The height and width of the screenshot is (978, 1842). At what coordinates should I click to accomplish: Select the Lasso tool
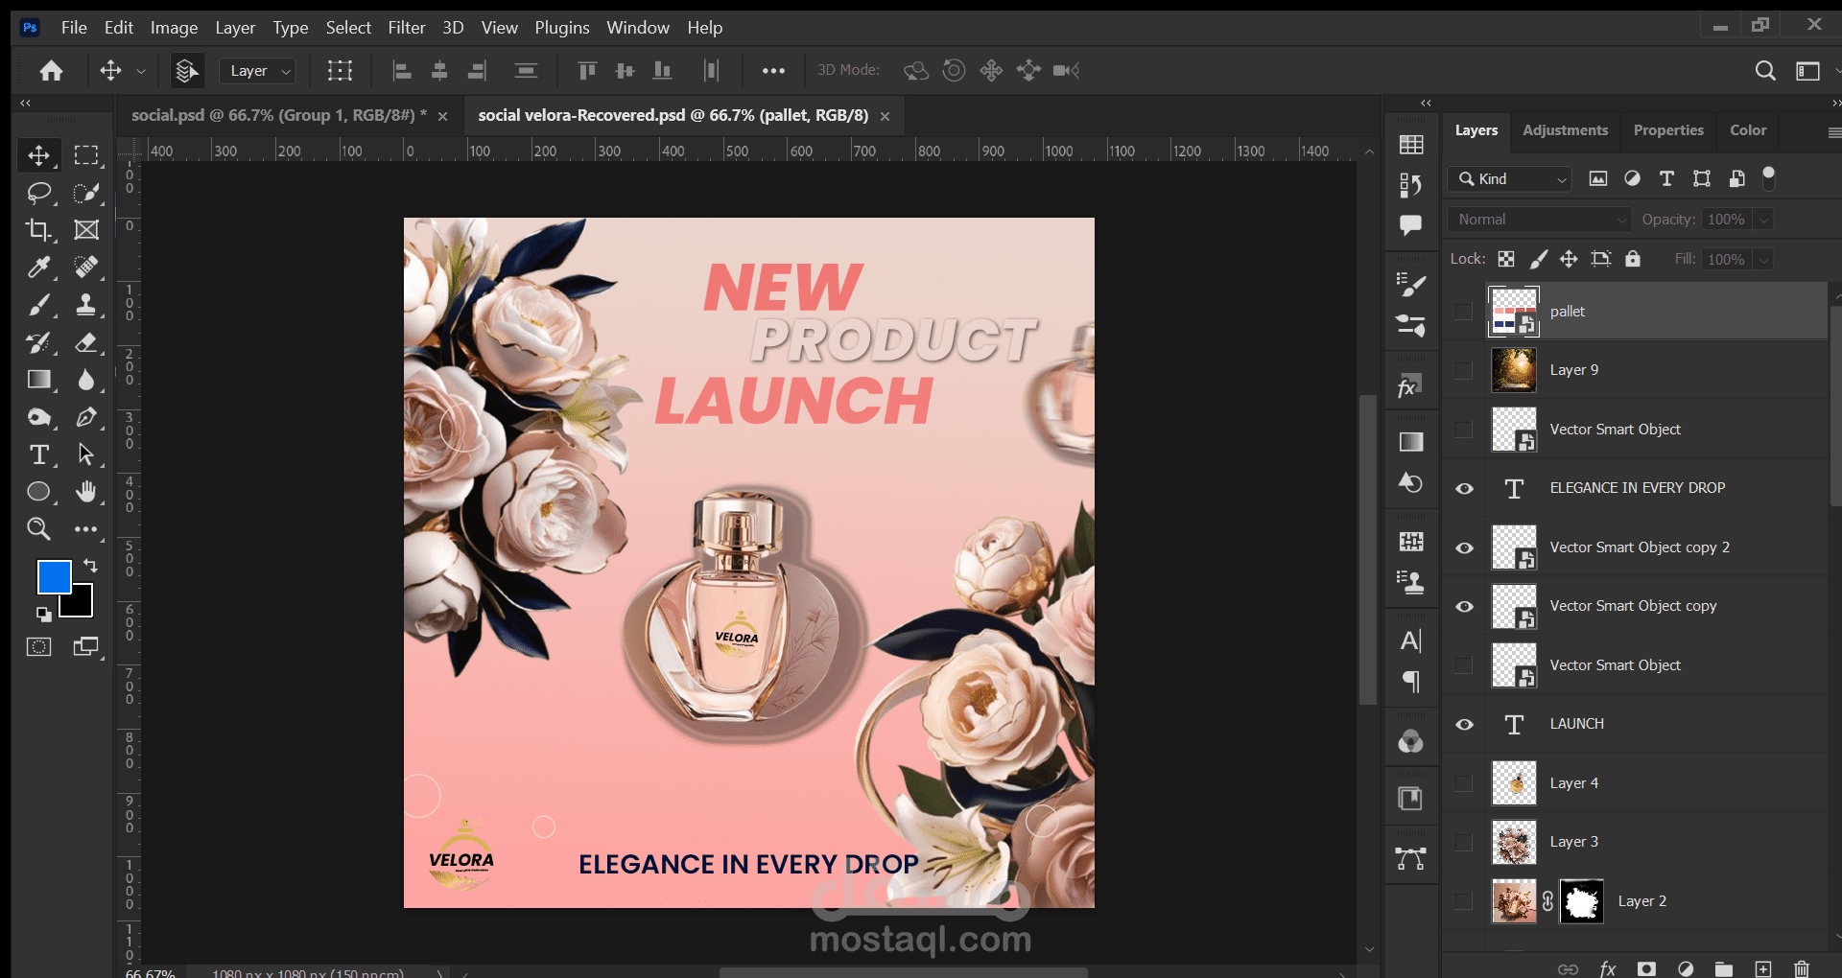(x=38, y=193)
